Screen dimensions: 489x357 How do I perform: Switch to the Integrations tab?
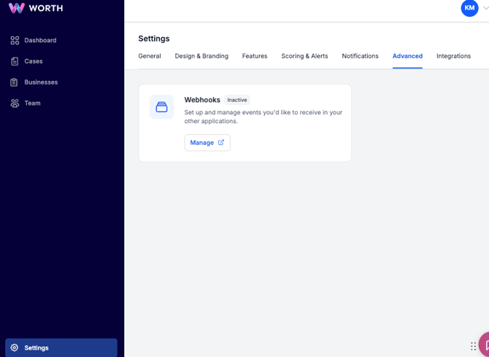[453, 56]
